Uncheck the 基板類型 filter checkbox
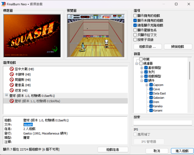Viewport: 194px width, 155px height. [x=146, y=68]
